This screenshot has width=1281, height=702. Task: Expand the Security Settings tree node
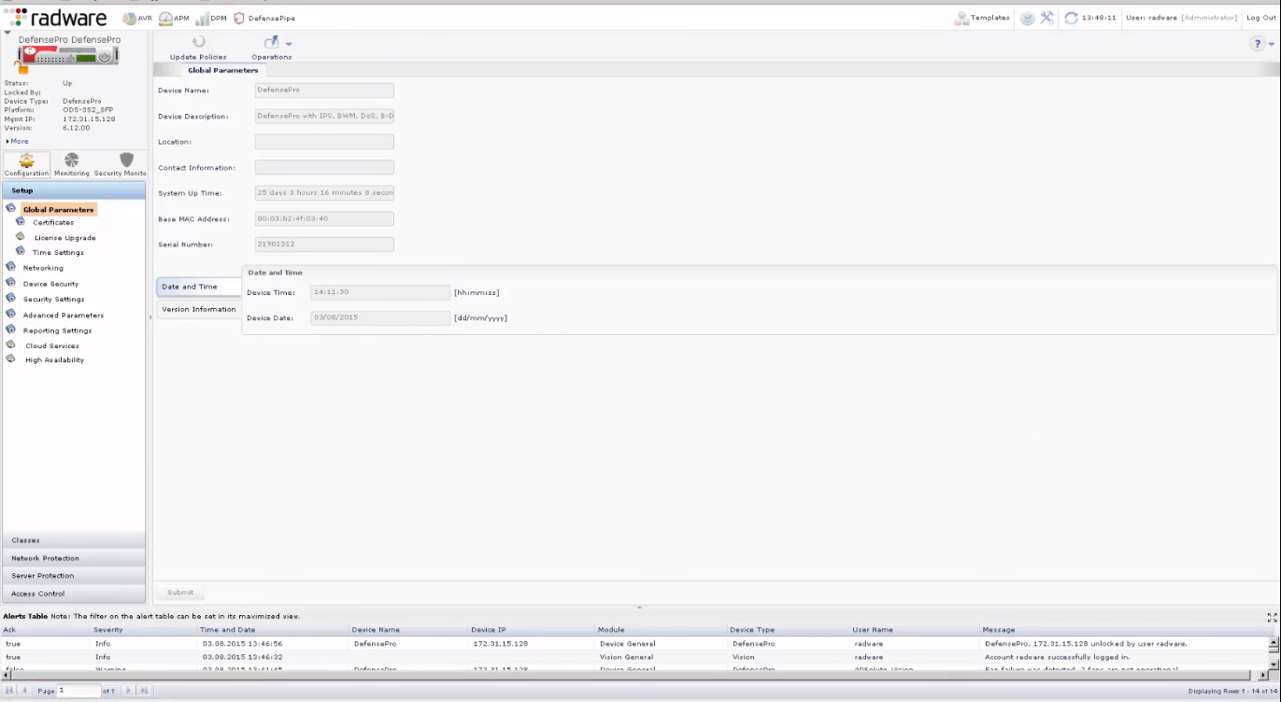tap(10, 299)
